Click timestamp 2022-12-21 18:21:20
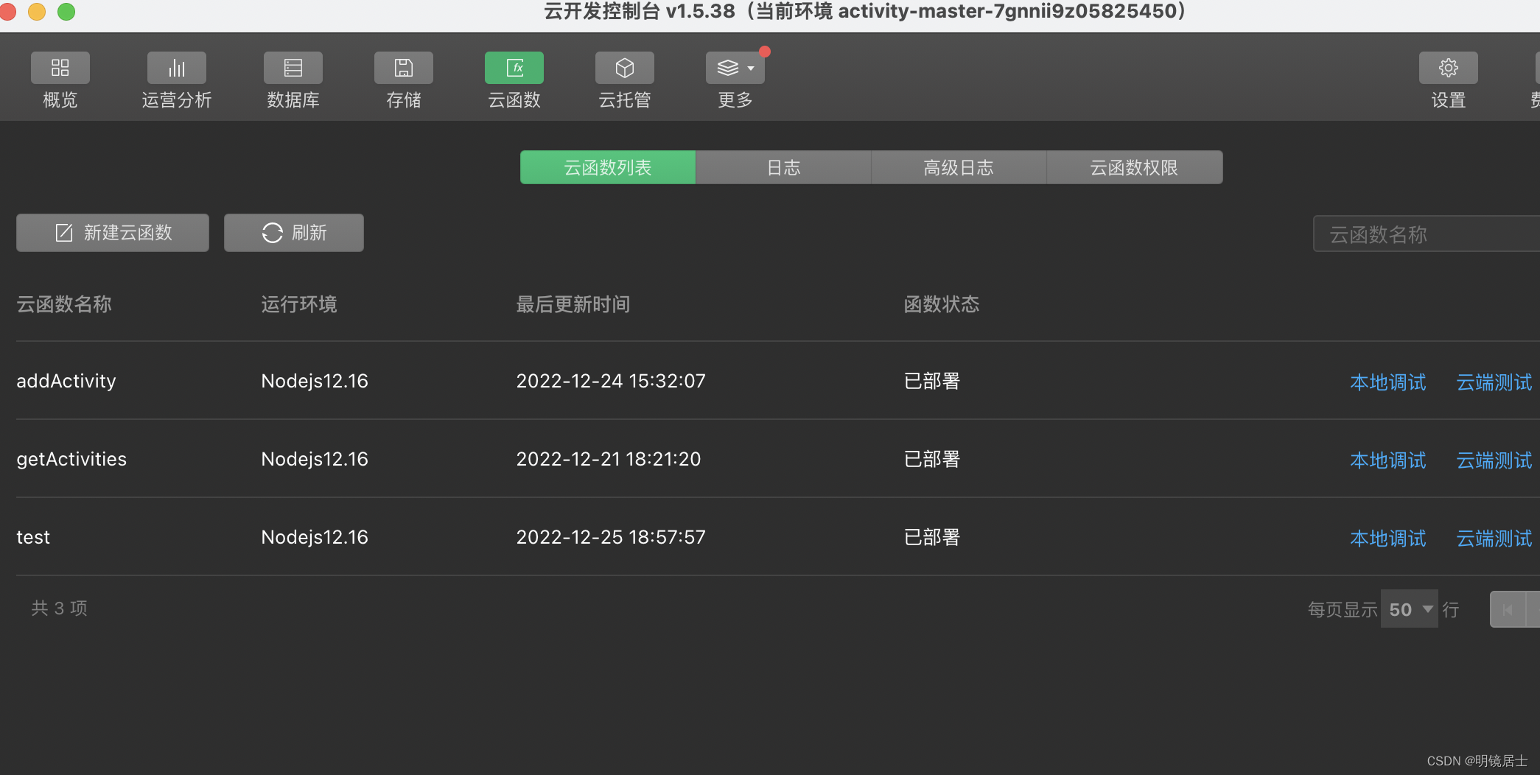The width and height of the screenshot is (1540, 775). point(609,459)
